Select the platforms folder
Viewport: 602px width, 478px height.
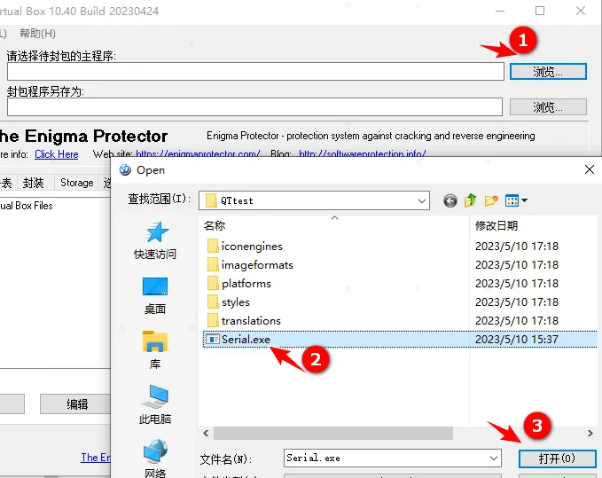pyautogui.click(x=246, y=284)
